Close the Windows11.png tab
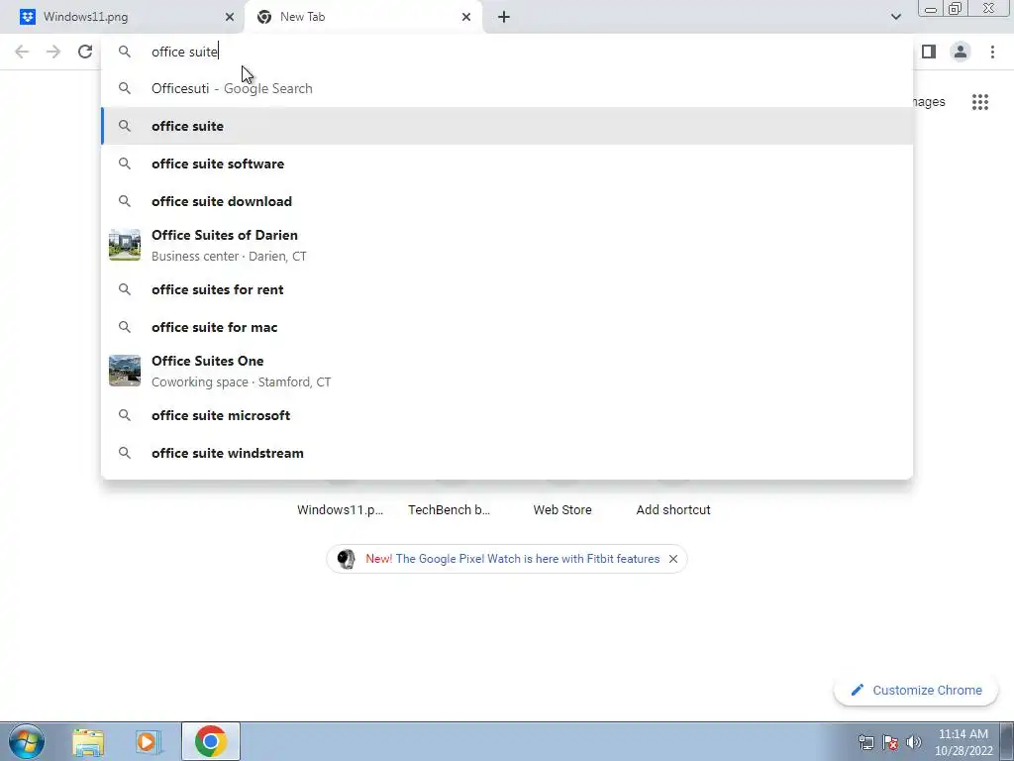The image size is (1014, 761). click(x=230, y=17)
